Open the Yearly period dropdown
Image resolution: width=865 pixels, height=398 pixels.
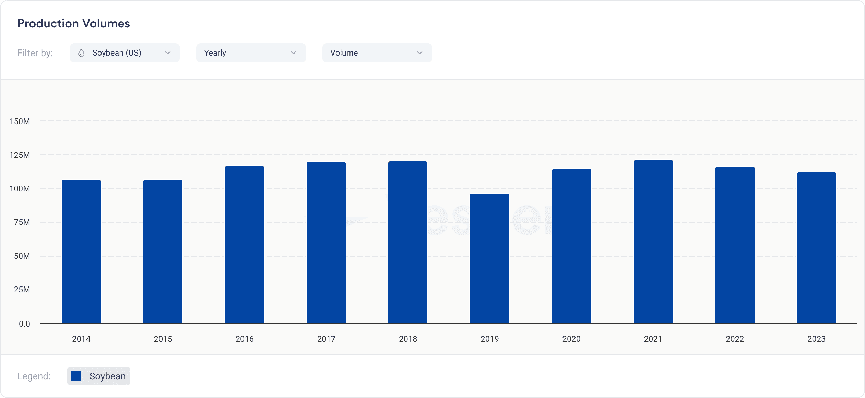251,53
